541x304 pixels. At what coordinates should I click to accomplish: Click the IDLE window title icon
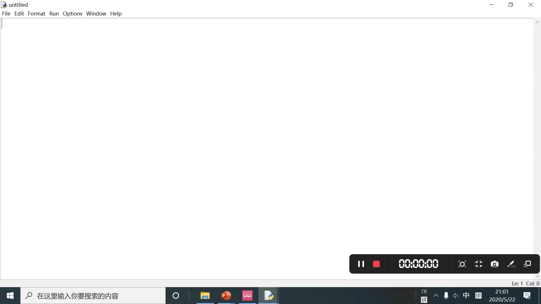click(4, 5)
